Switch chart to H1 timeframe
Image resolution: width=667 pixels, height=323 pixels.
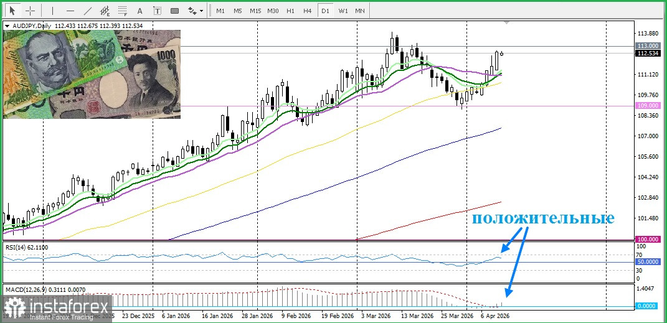291,11
